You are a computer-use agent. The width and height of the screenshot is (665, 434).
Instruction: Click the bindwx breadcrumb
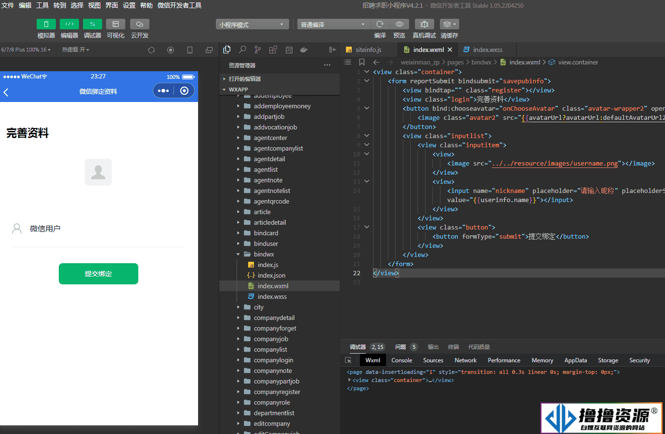481,62
